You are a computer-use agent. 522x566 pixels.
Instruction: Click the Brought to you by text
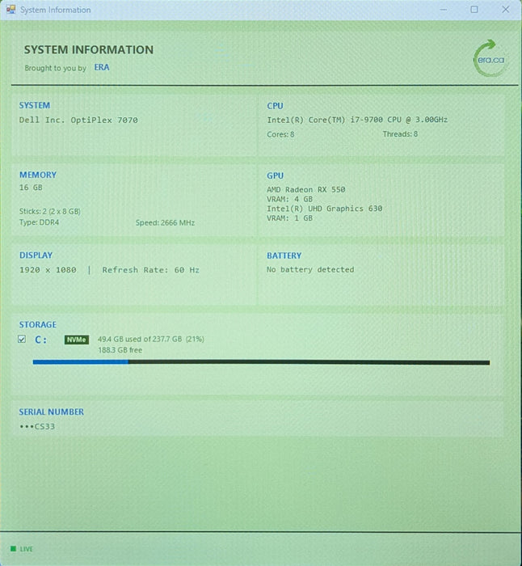[x=55, y=68]
